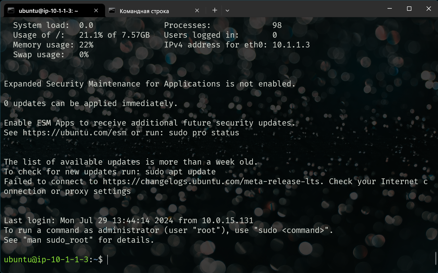Viewport: 438px width, 273px height.
Task: Switch to the Командная строка tab
Action: coord(144,11)
